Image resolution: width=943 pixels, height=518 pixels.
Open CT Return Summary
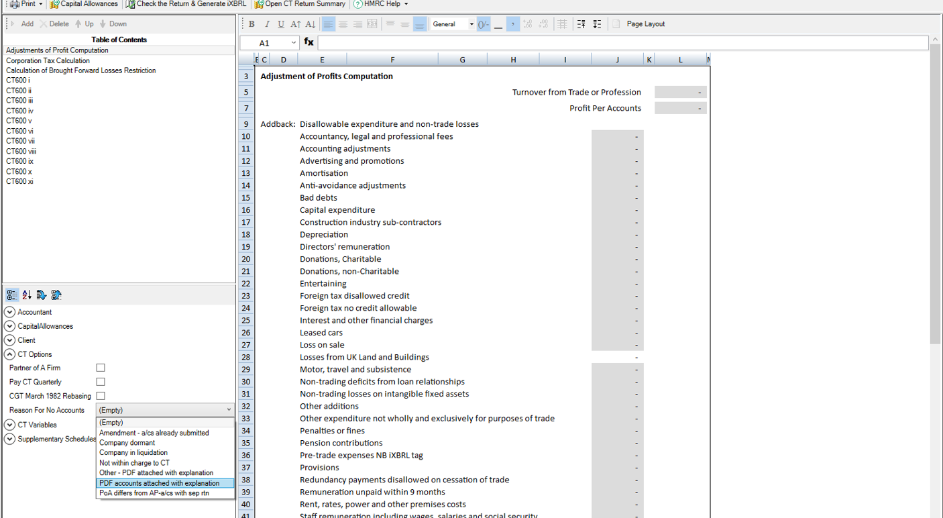(300, 4)
